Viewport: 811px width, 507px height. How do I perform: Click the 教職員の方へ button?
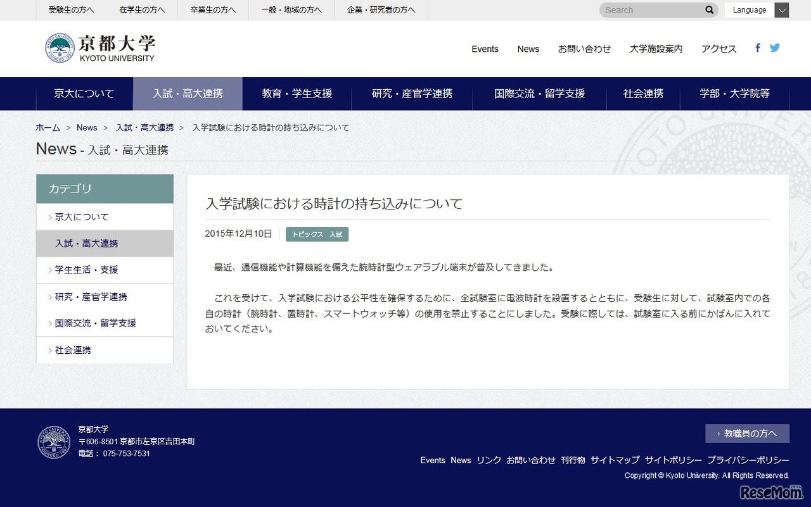(x=747, y=433)
